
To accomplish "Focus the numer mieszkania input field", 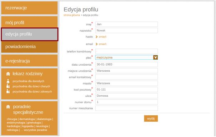I will (x=126, y=108).
